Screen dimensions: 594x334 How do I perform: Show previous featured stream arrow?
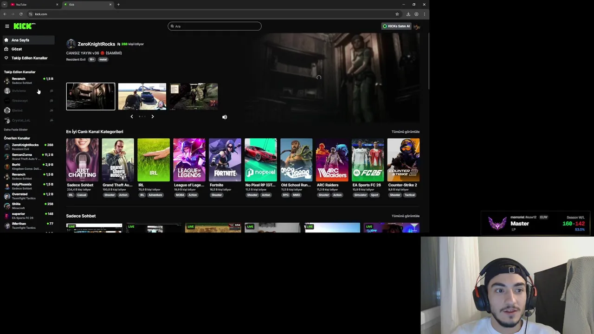tap(132, 116)
